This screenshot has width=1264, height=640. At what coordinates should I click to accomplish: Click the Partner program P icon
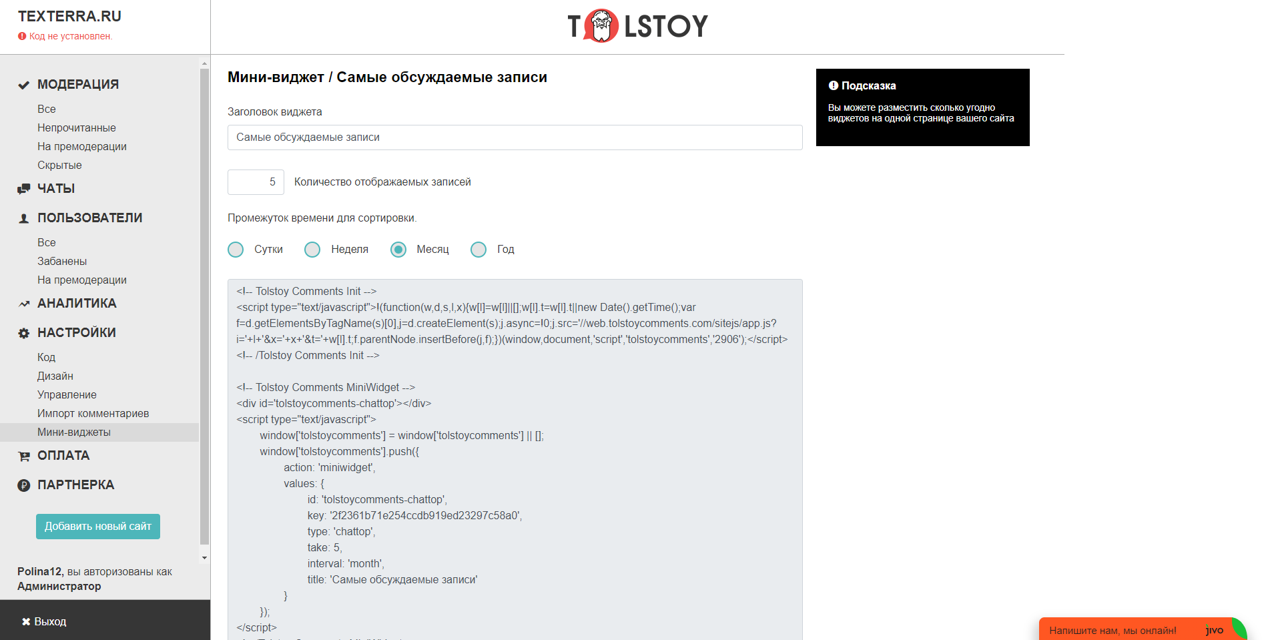23,485
